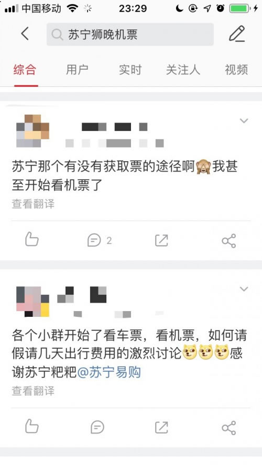262x465 pixels.
Task: Go back using the left arrow
Action: point(25,34)
